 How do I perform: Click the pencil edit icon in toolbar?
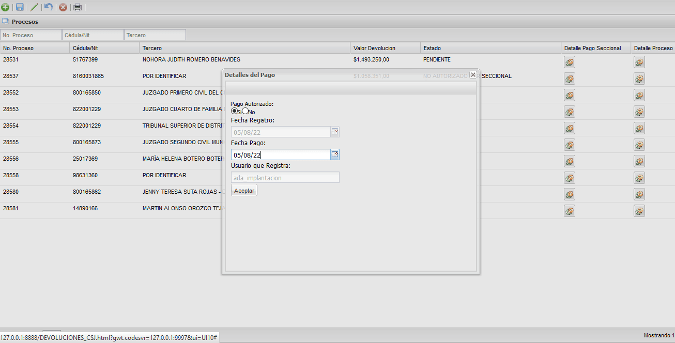34,7
